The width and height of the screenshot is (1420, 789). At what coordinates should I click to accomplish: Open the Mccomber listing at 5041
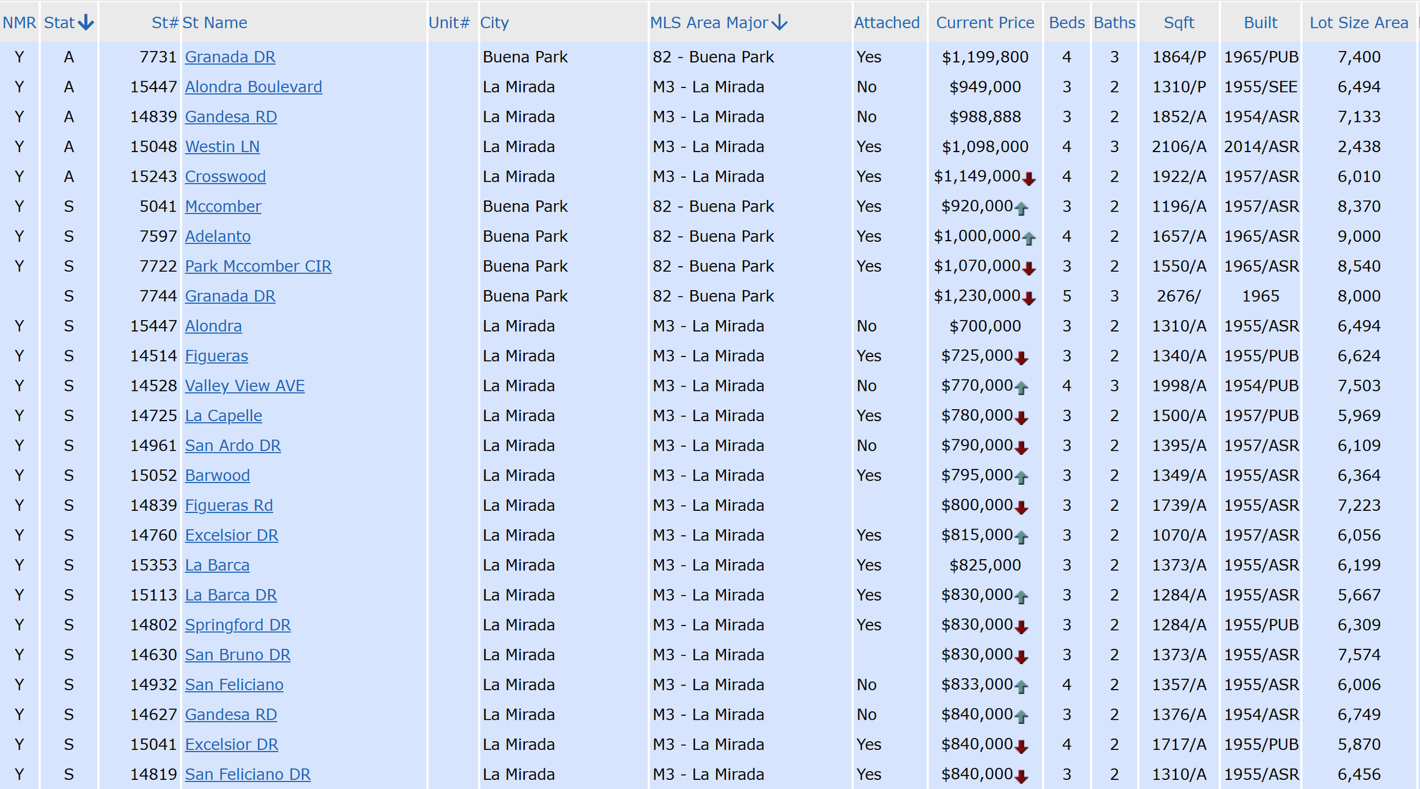coord(223,207)
